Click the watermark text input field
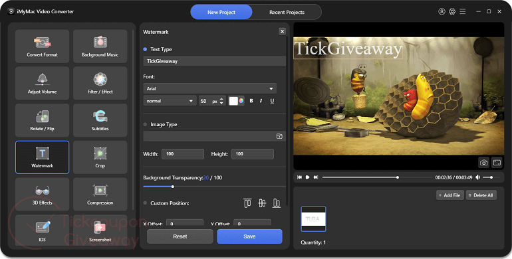Viewport: 512px width, 259px height. click(x=215, y=61)
